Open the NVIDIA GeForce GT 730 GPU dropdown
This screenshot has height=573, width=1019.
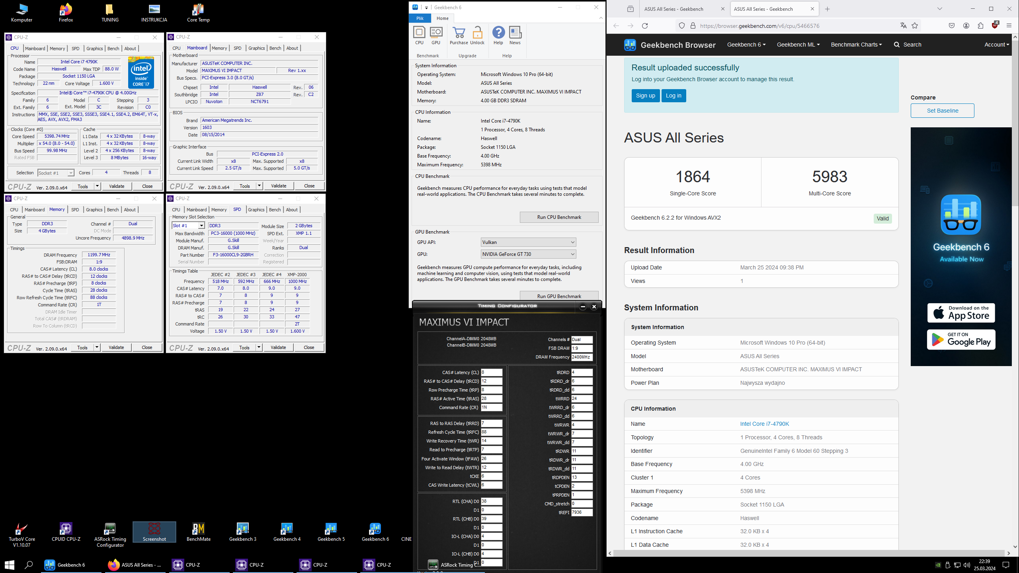click(x=528, y=254)
